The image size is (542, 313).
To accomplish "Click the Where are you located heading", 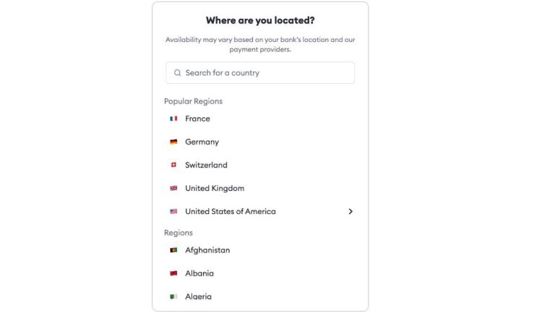I will pyautogui.click(x=260, y=20).
